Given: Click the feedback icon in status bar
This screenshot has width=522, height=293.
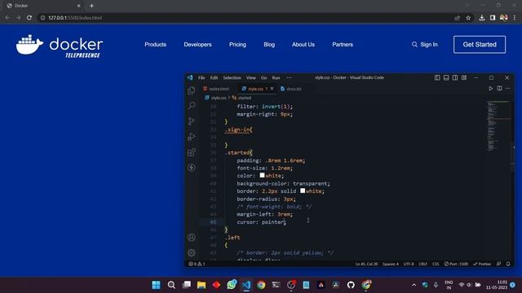Looking at the screenshot, I should pos(498,264).
